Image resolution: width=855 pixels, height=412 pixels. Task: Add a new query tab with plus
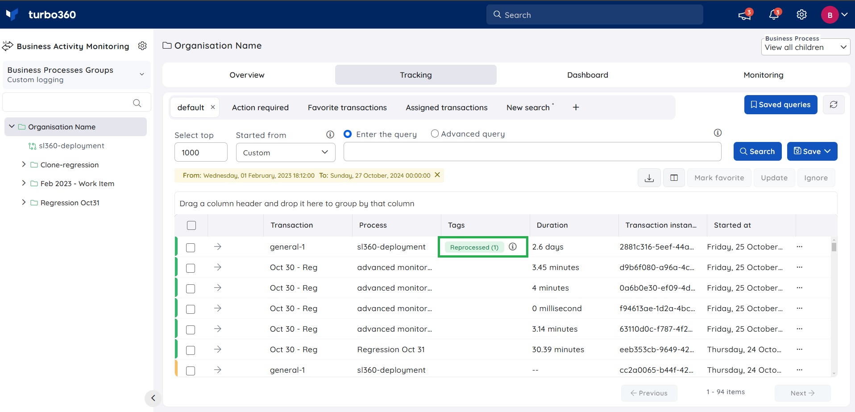coord(576,107)
